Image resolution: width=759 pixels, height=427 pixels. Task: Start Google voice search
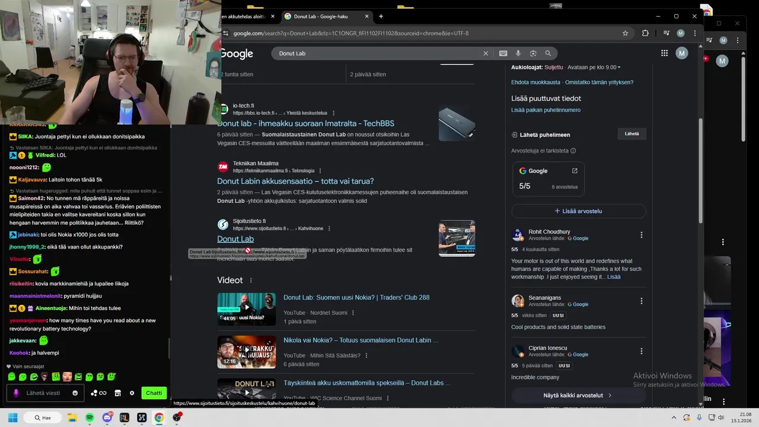(x=518, y=53)
